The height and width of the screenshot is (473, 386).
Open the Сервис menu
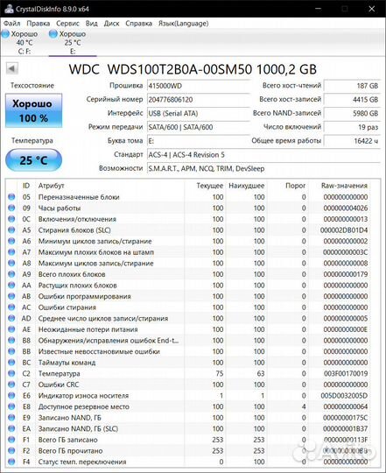67,24
